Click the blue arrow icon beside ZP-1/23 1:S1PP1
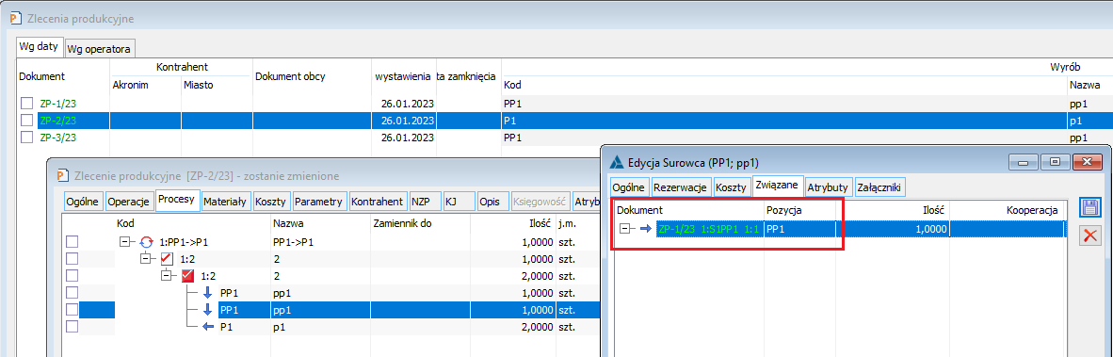Viewport: 1113px width, 357px height. 645,229
